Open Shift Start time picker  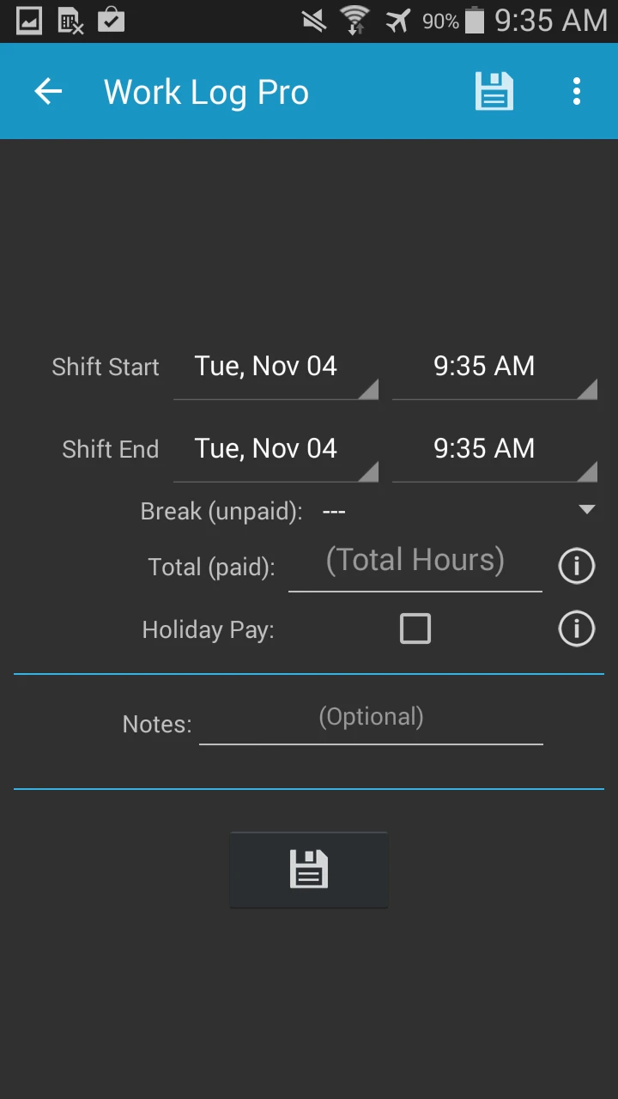click(x=494, y=368)
